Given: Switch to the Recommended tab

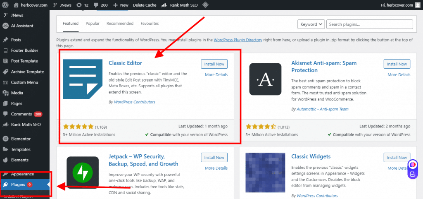Looking at the screenshot, I should pyautogui.click(x=120, y=24).
